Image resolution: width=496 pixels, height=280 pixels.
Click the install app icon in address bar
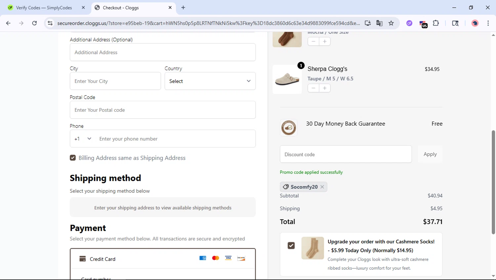[x=368, y=23]
